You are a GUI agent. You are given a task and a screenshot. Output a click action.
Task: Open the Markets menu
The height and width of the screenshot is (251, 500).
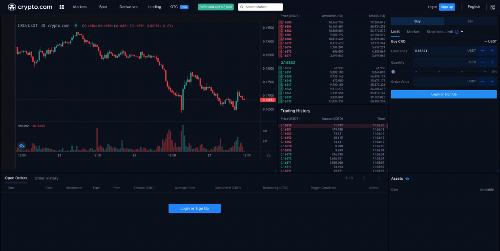[x=80, y=7]
